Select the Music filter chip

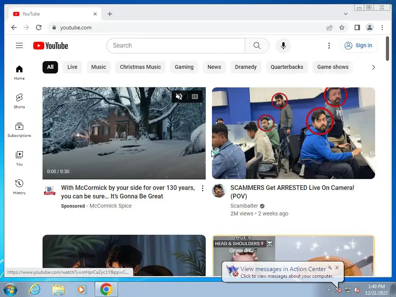(x=99, y=67)
